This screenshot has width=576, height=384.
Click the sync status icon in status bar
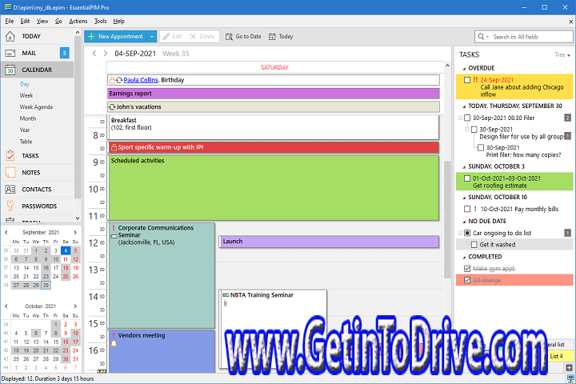click(x=569, y=378)
